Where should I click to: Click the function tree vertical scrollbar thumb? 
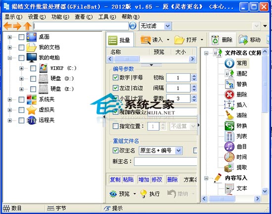(x=265, y=84)
